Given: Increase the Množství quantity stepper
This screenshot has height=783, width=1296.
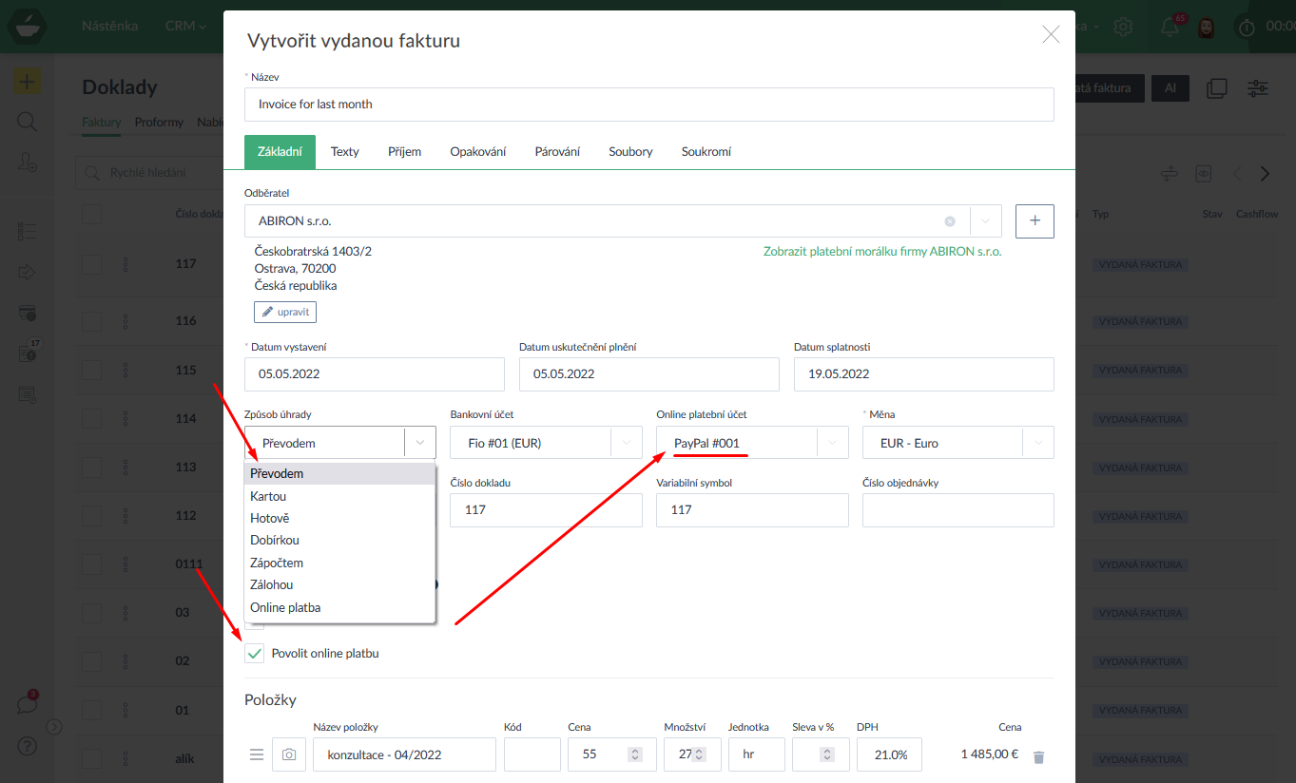Looking at the screenshot, I should click(x=699, y=751).
